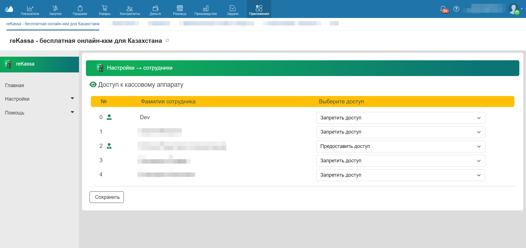Open the access dropdown for Dev

(x=400, y=118)
